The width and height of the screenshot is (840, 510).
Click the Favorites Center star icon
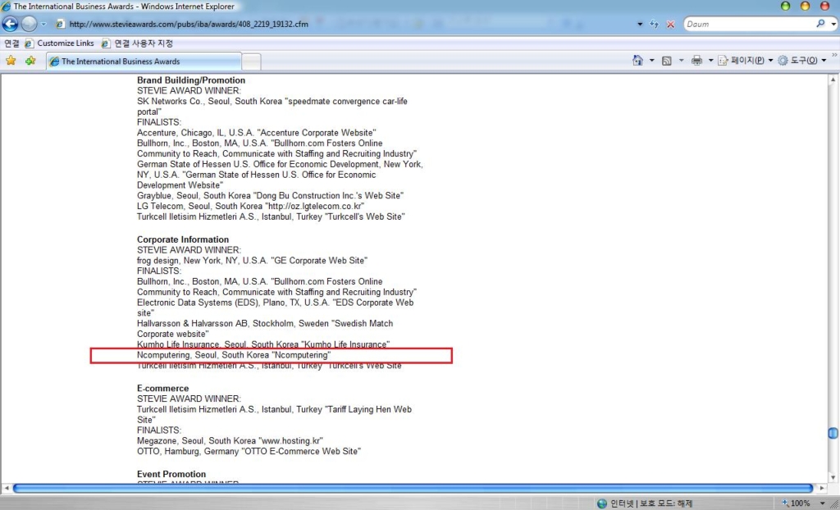click(11, 61)
